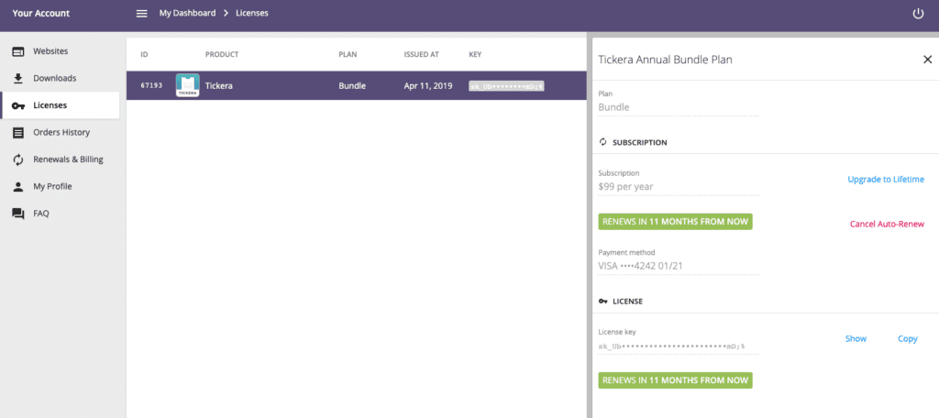
Task: Click Upgrade to Lifetime link
Action: (886, 179)
